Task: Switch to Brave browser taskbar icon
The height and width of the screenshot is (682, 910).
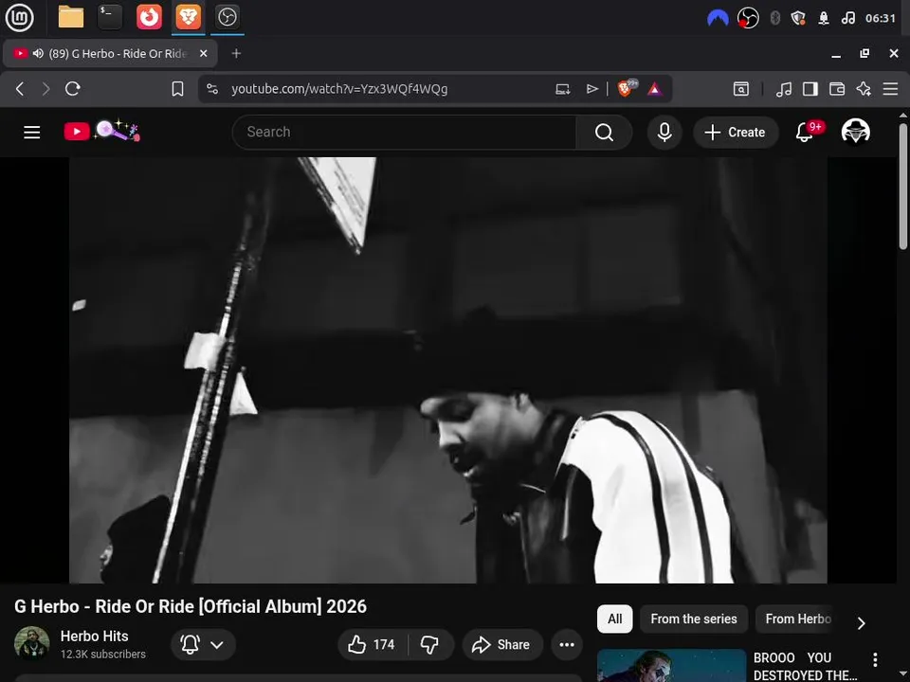Action: tap(188, 17)
